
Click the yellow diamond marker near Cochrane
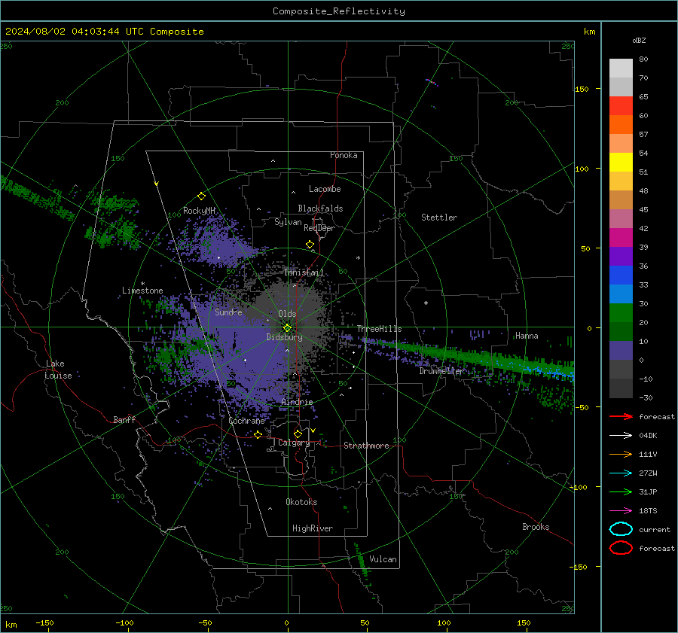point(258,434)
